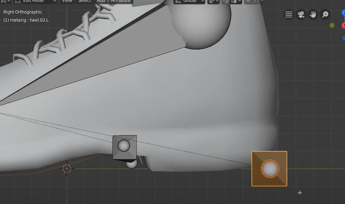This screenshot has height=204, width=345.
Task: Click the green Y-axis gizmo dot
Action: click(332, 25)
